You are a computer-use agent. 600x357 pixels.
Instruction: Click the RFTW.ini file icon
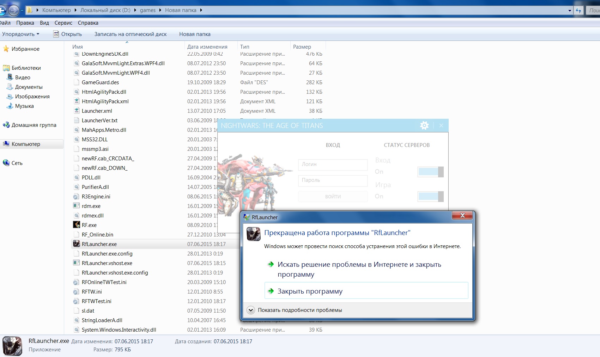click(x=76, y=291)
